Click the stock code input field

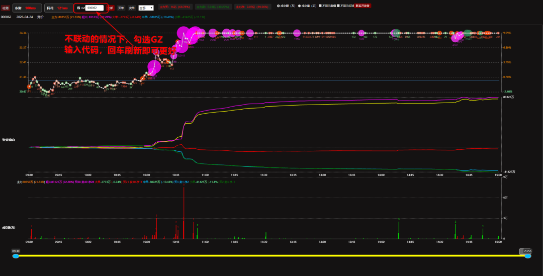94,8
